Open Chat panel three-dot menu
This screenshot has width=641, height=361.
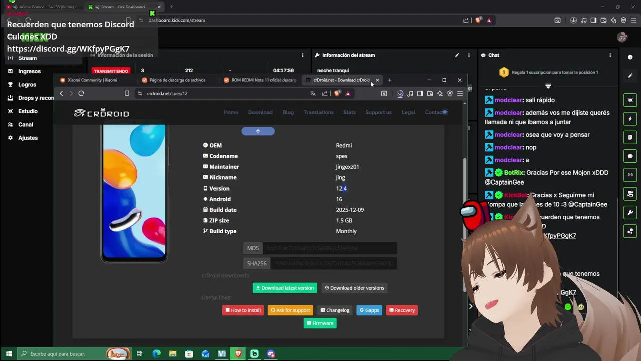[610, 55]
